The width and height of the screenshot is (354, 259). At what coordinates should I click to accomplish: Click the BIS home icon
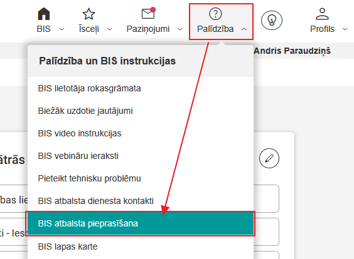click(43, 14)
